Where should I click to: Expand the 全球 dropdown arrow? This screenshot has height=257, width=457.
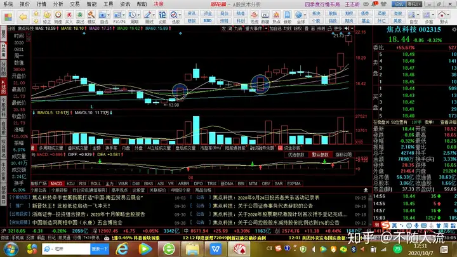coord(305,15)
